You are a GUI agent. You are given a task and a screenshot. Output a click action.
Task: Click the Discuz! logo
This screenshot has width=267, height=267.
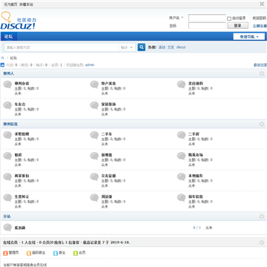click(x=19, y=21)
